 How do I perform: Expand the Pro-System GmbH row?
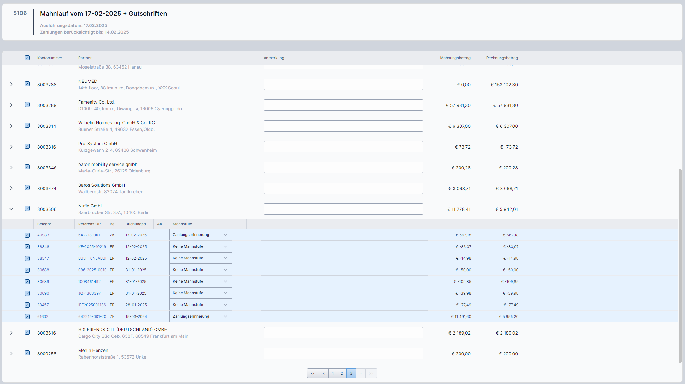[x=11, y=147]
